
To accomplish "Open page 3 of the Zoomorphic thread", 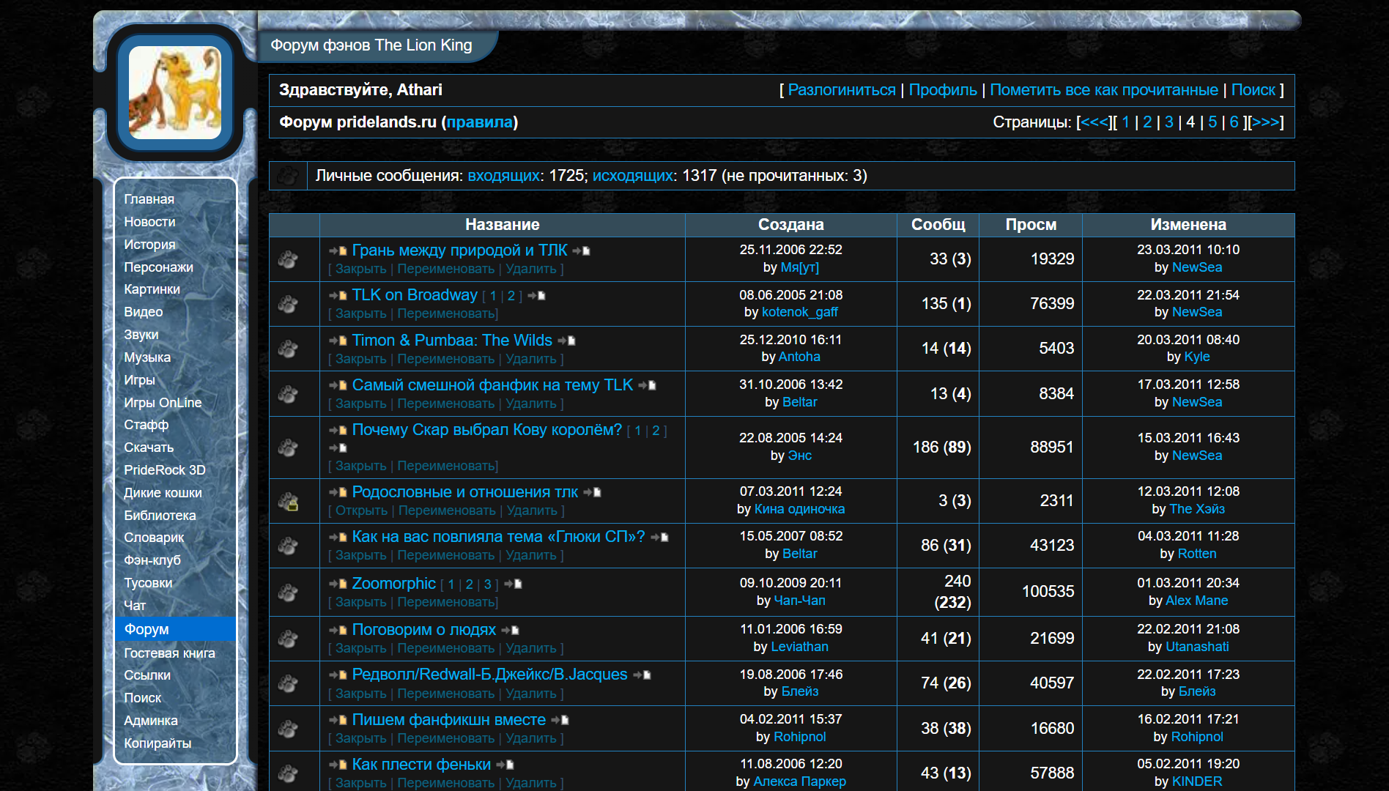I will (487, 584).
